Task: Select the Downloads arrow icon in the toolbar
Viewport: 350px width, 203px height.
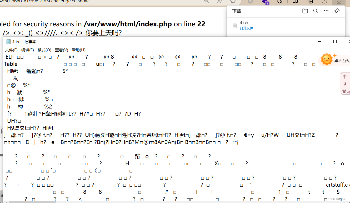Action: point(339,2)
